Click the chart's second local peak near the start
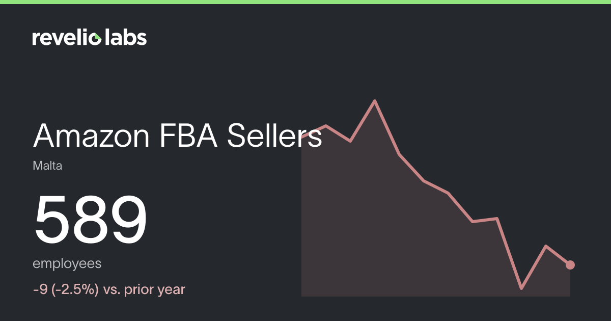The height and width of the screenshot is (321, 611). tap(326, 125)
